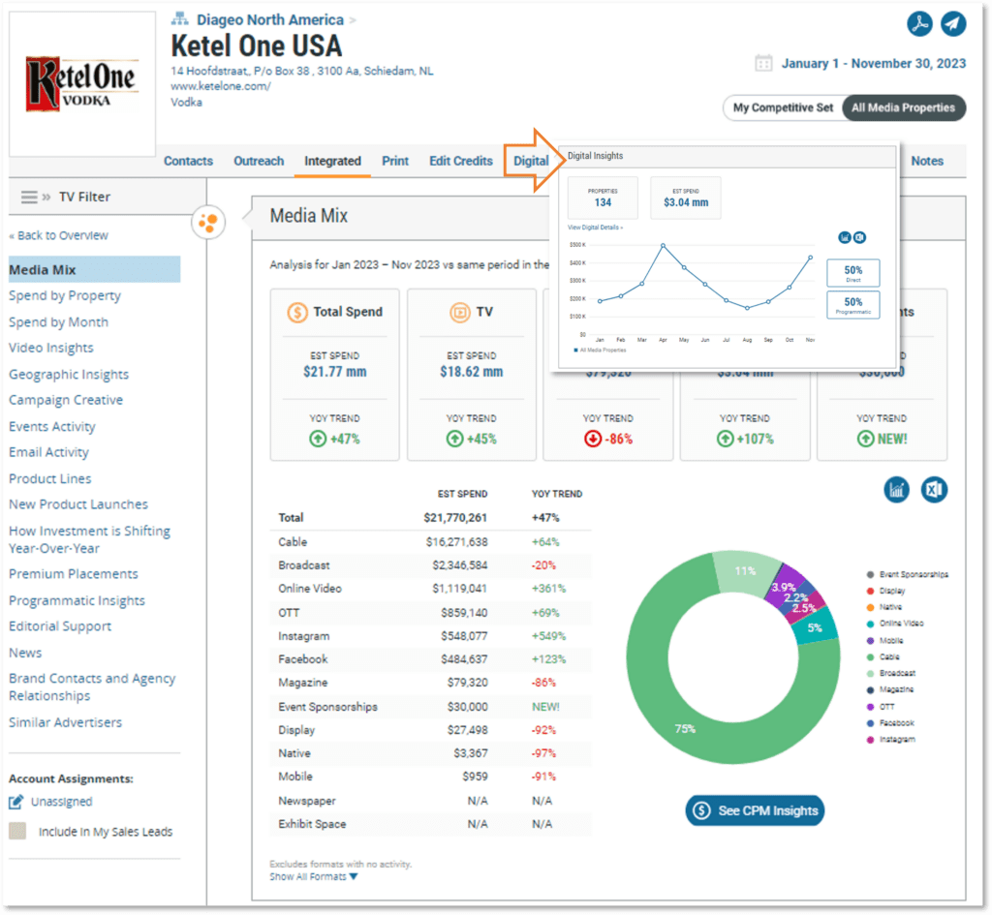Viewport: 992px width, 915px height.
Task: Click the dollar coin icon on Total Spend card
Action: [297, 312]
